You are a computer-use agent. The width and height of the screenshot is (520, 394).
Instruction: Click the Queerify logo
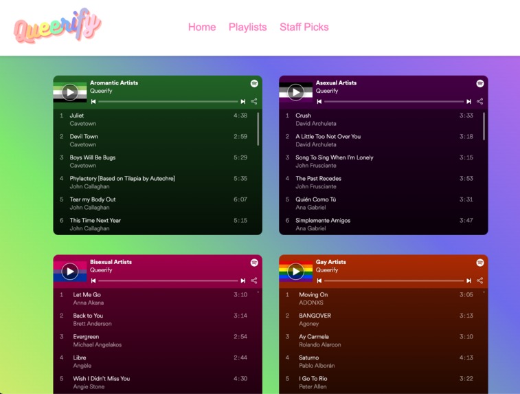(58, 26)
